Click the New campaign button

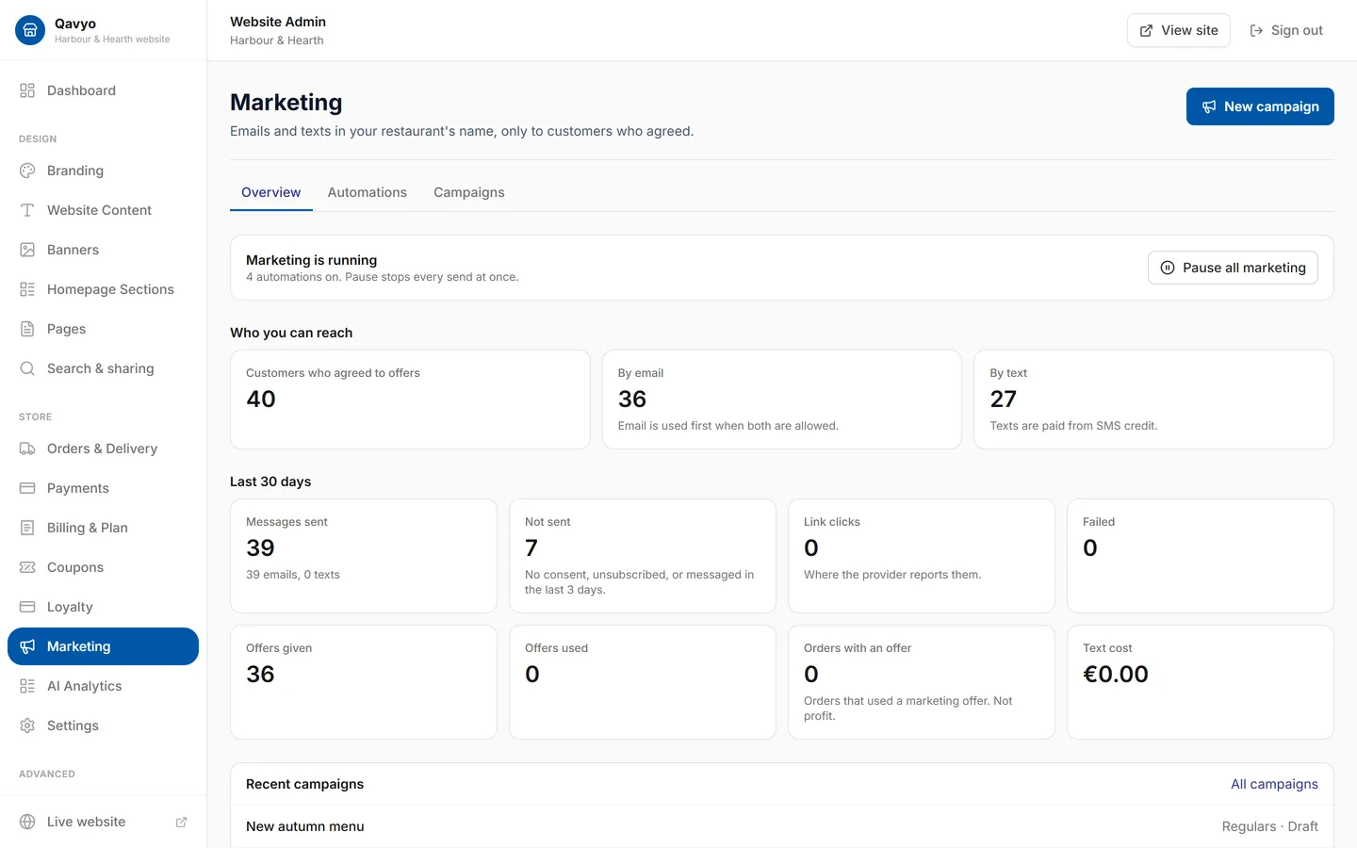(x=1260, y=106)
